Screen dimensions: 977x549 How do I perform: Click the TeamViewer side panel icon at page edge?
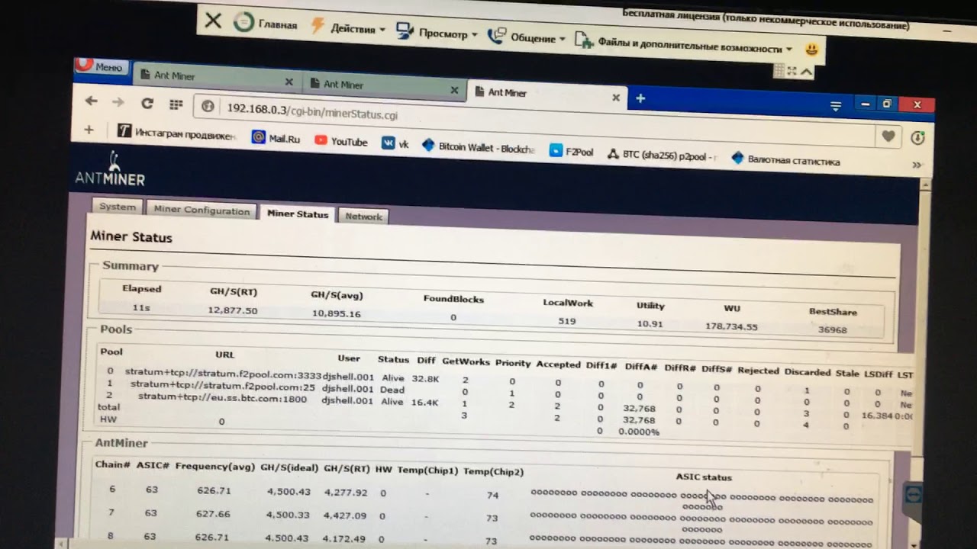pyautogui.click(x=913, y=494)
